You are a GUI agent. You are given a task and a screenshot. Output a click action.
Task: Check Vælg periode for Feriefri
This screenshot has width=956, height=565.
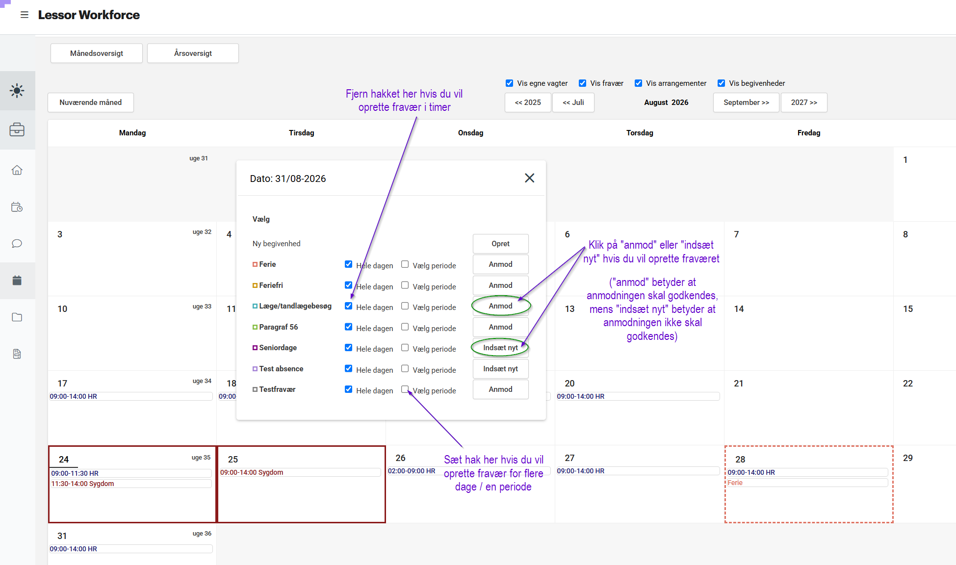[405, 285]
